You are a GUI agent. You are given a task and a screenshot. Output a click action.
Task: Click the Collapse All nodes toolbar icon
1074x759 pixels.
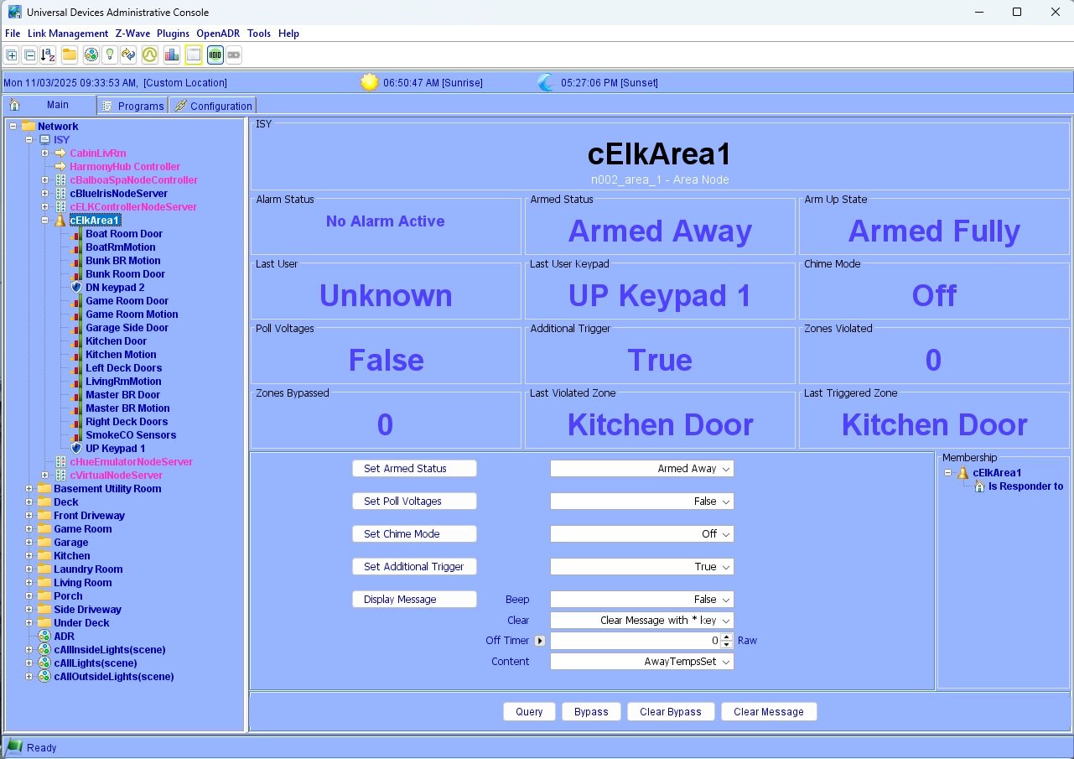[29, 55]
